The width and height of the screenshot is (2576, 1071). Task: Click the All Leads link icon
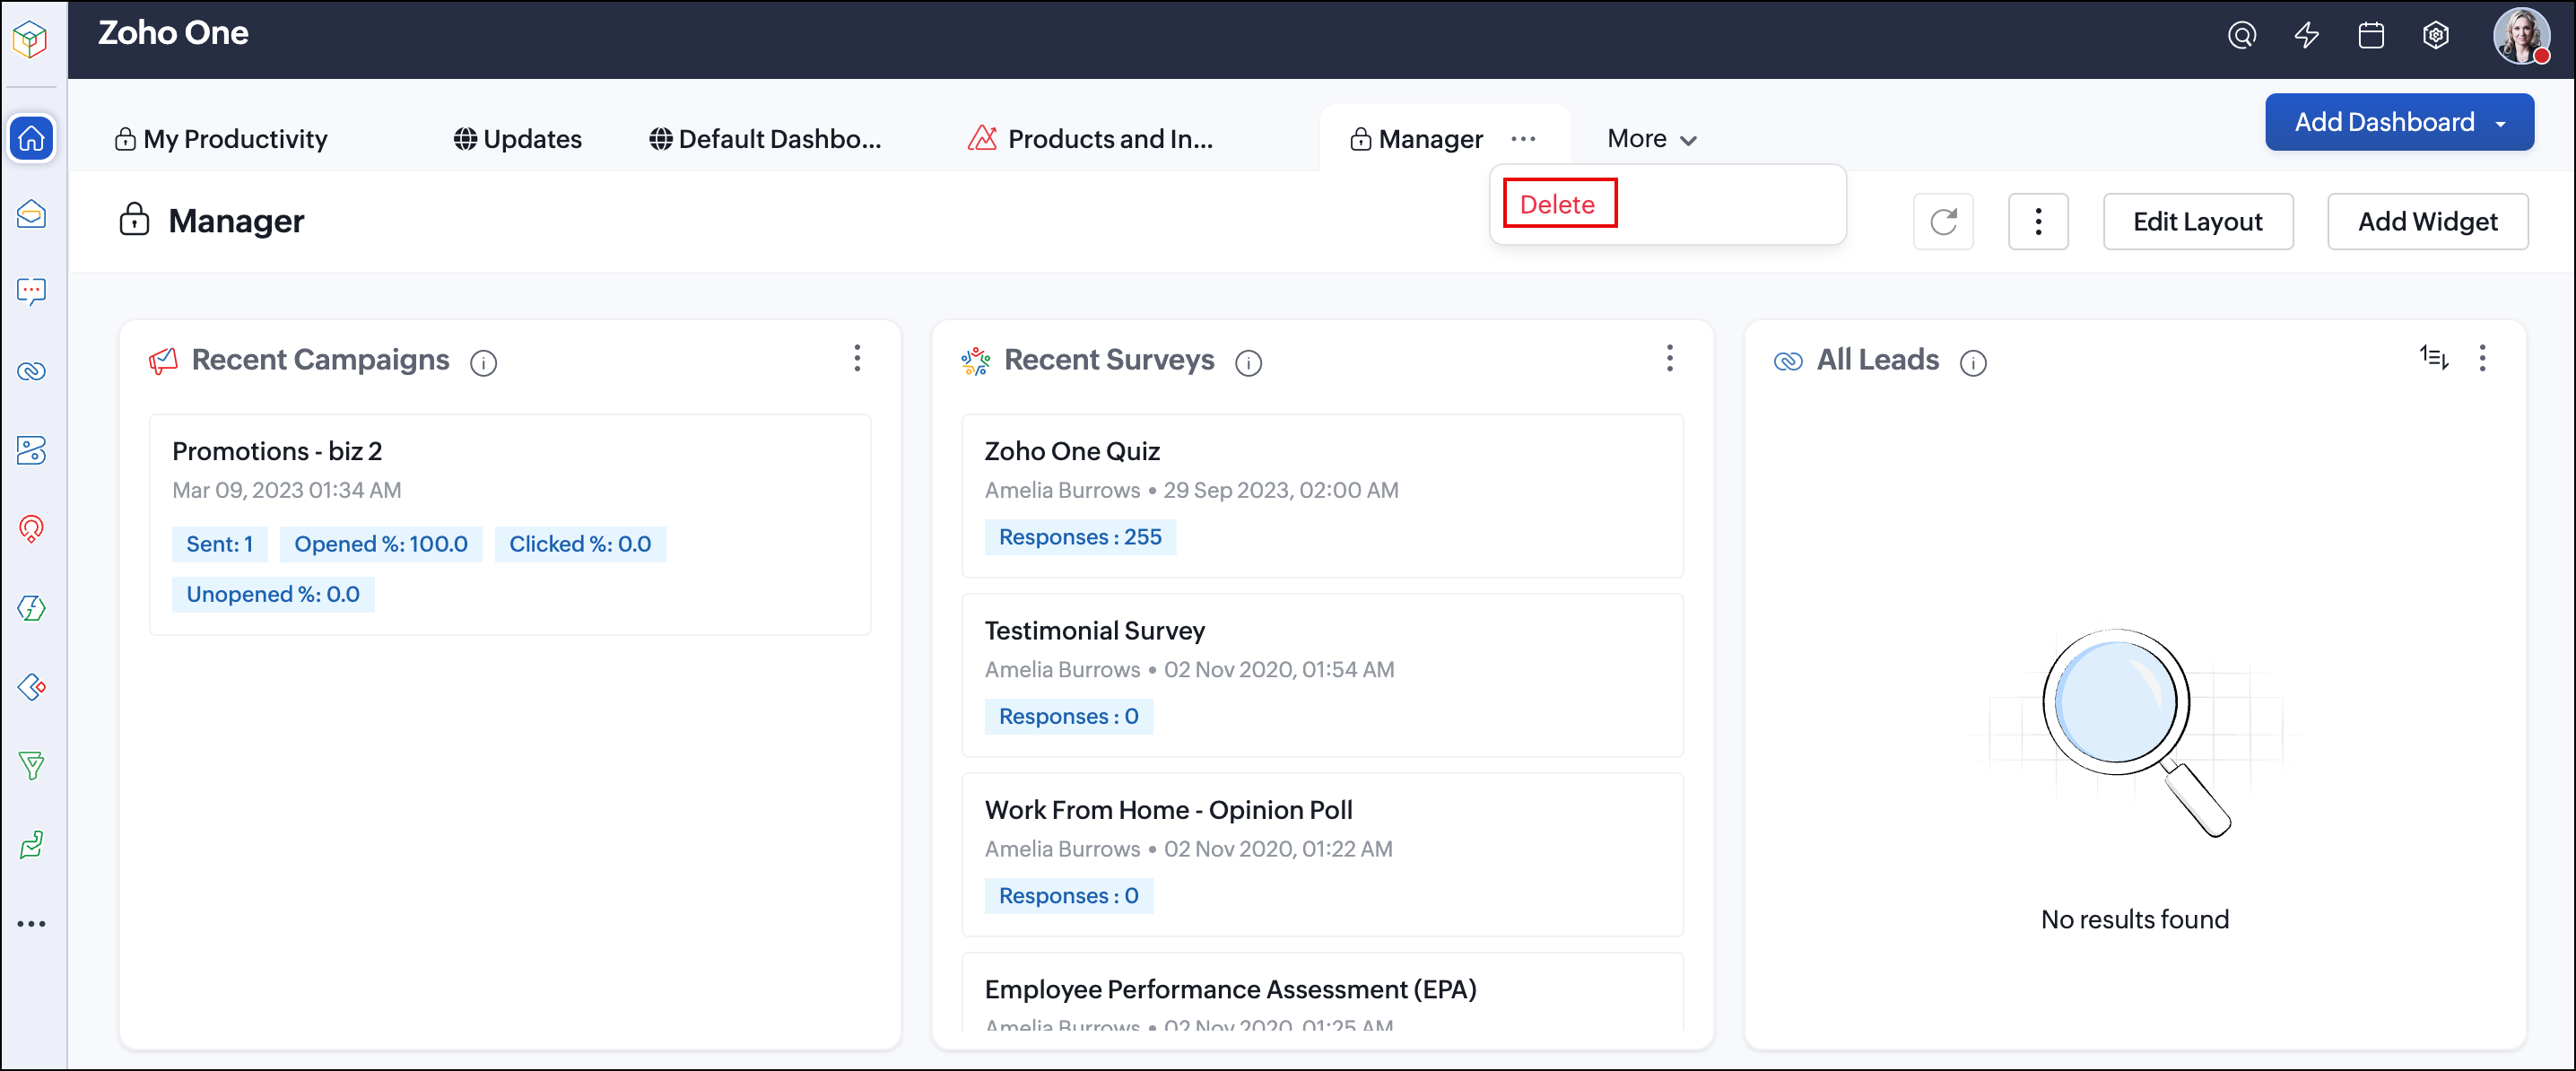click(x=1788, y=361)
